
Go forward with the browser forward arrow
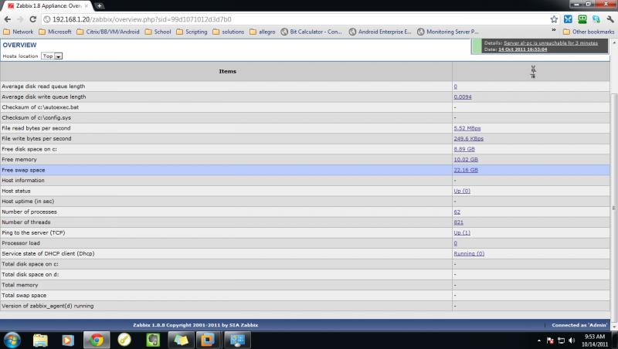tap(20, 19)
